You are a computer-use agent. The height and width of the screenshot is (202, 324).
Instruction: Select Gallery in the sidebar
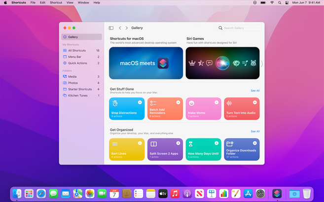click(81, 37)
